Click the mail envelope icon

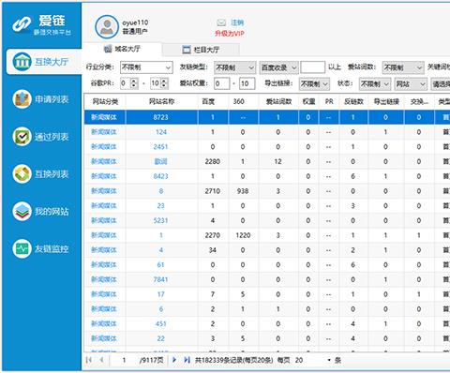pos(221,22)
